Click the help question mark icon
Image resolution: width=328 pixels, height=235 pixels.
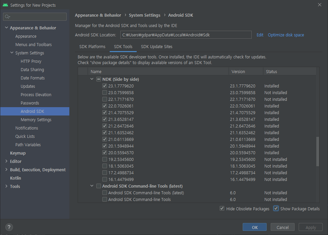pyautogui.click(x=9, y=227)
